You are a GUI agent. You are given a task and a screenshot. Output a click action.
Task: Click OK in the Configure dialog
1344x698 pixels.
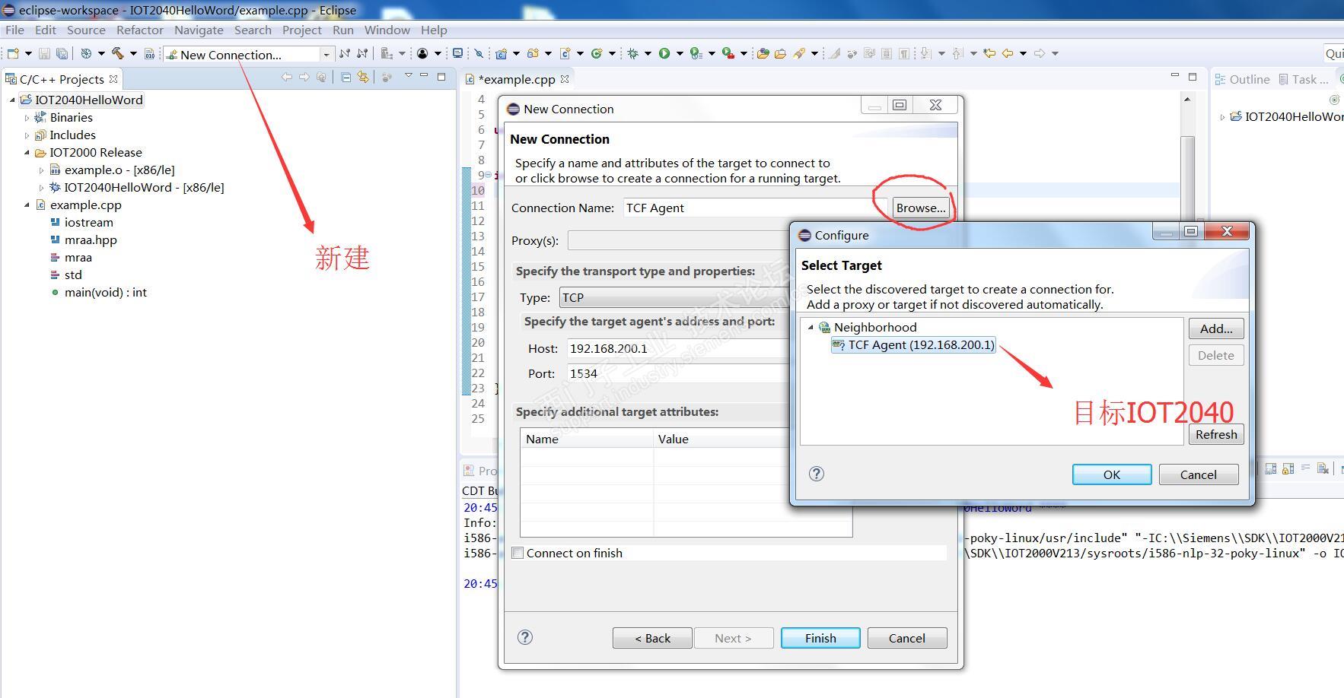(x=1112, y=474)
